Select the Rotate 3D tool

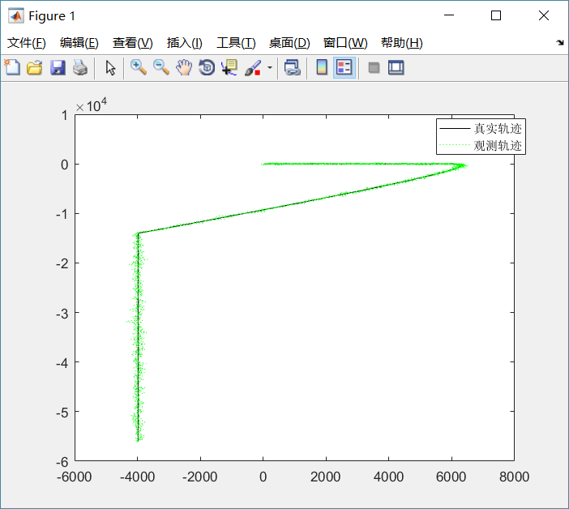point(207,68)
